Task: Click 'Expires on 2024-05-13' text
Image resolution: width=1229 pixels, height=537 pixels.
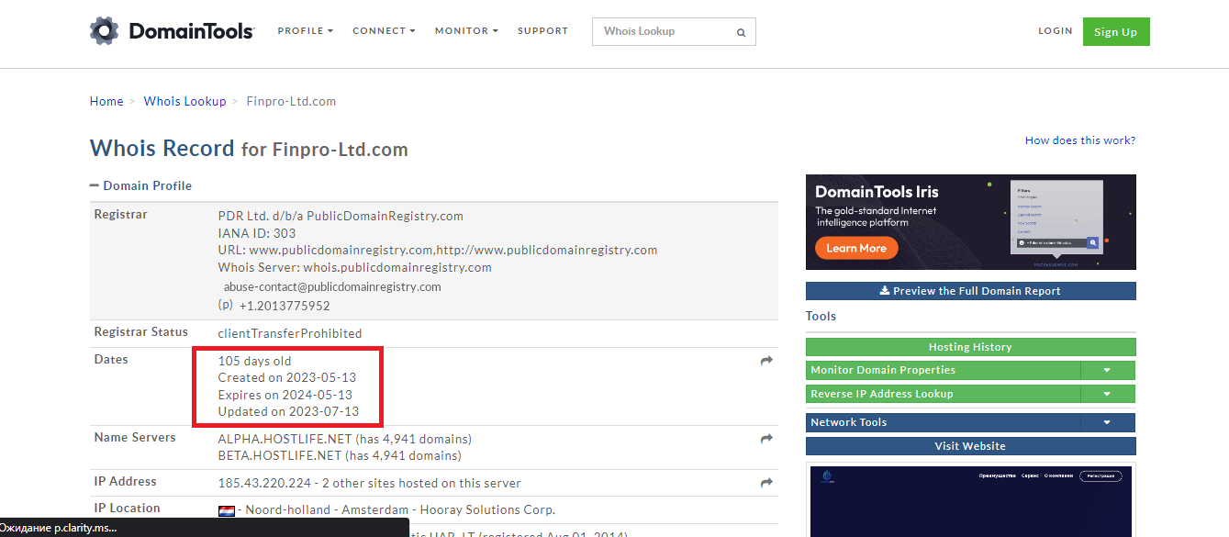Action: [285, 395]
